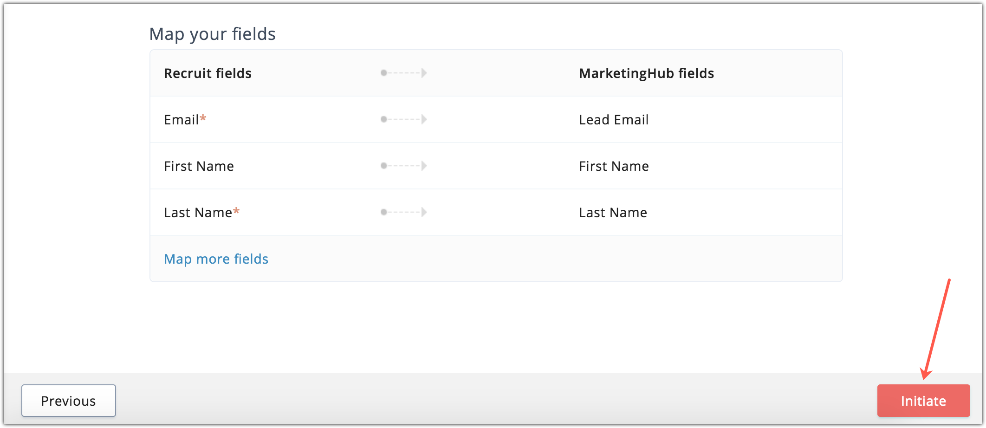Viewport: 986px width, 428px height.
Task: Select the First Name recruit field
Action: (199, 166)
